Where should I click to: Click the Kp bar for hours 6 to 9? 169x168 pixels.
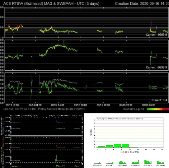[117, 146]
